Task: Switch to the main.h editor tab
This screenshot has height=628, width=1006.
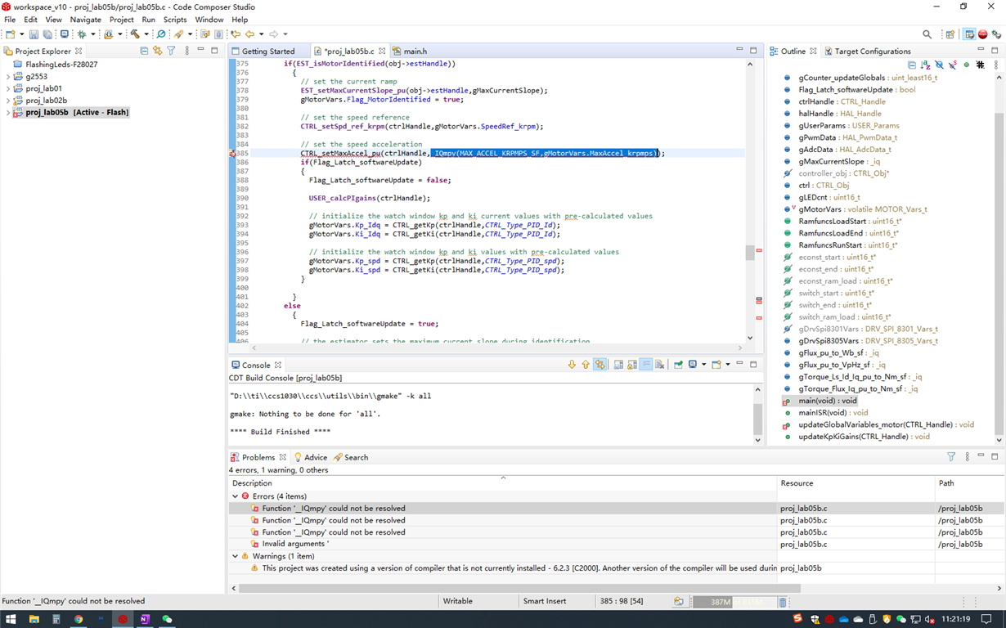Action: click(415, 51)
